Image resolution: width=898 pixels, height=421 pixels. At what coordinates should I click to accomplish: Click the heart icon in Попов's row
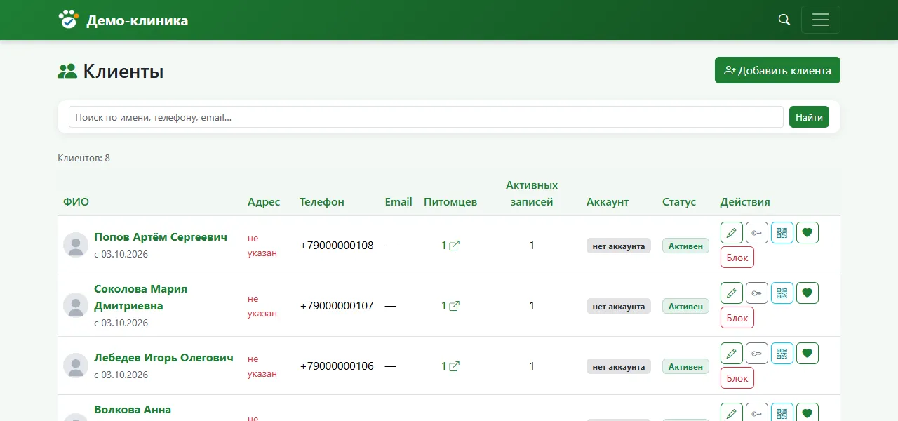pos(807,233)
